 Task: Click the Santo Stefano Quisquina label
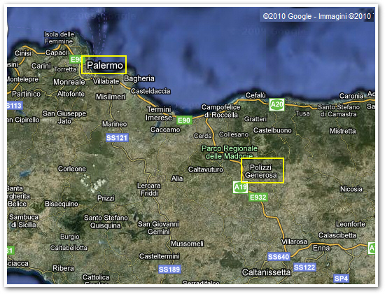point(106,221)
